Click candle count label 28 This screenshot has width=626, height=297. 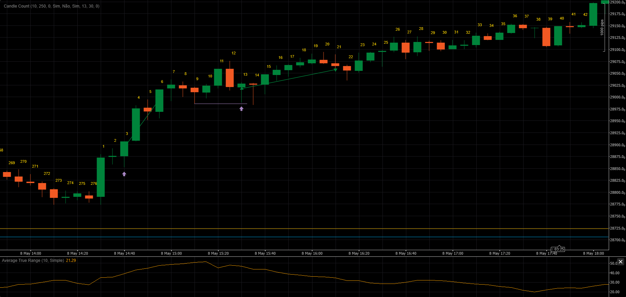point(421,29)
